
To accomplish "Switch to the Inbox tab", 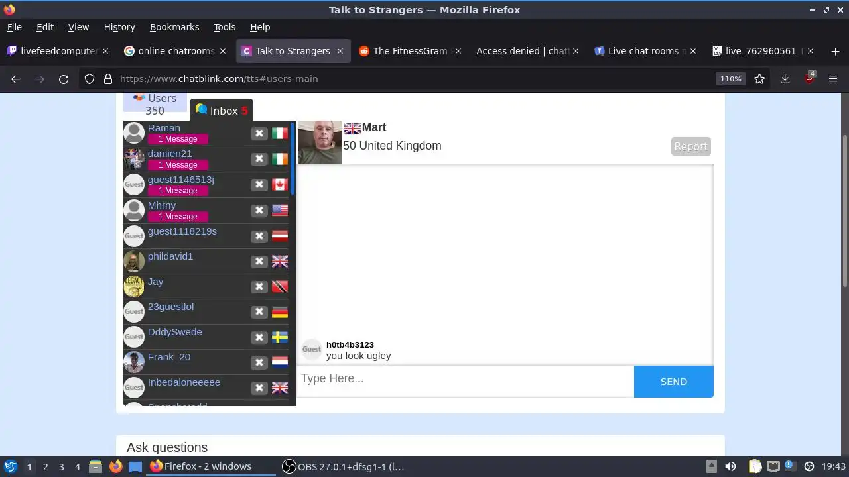I will tap(222, 111).
